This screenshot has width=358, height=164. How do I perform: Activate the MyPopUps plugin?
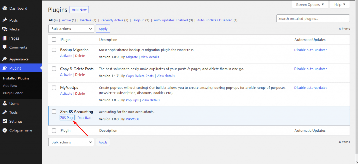click(x=66, y=94)
